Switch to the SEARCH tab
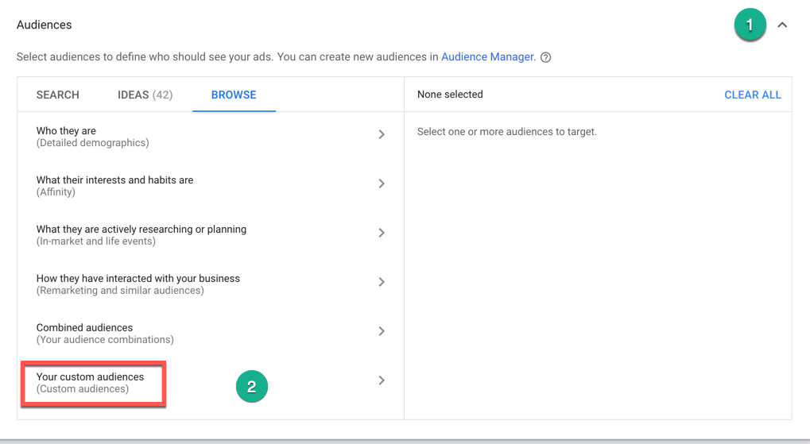810x444 pixels. click(x=58, y=95)
